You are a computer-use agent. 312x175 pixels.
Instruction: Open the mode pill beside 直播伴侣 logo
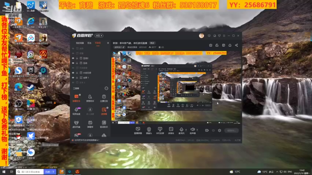click(x=99, y=35)
